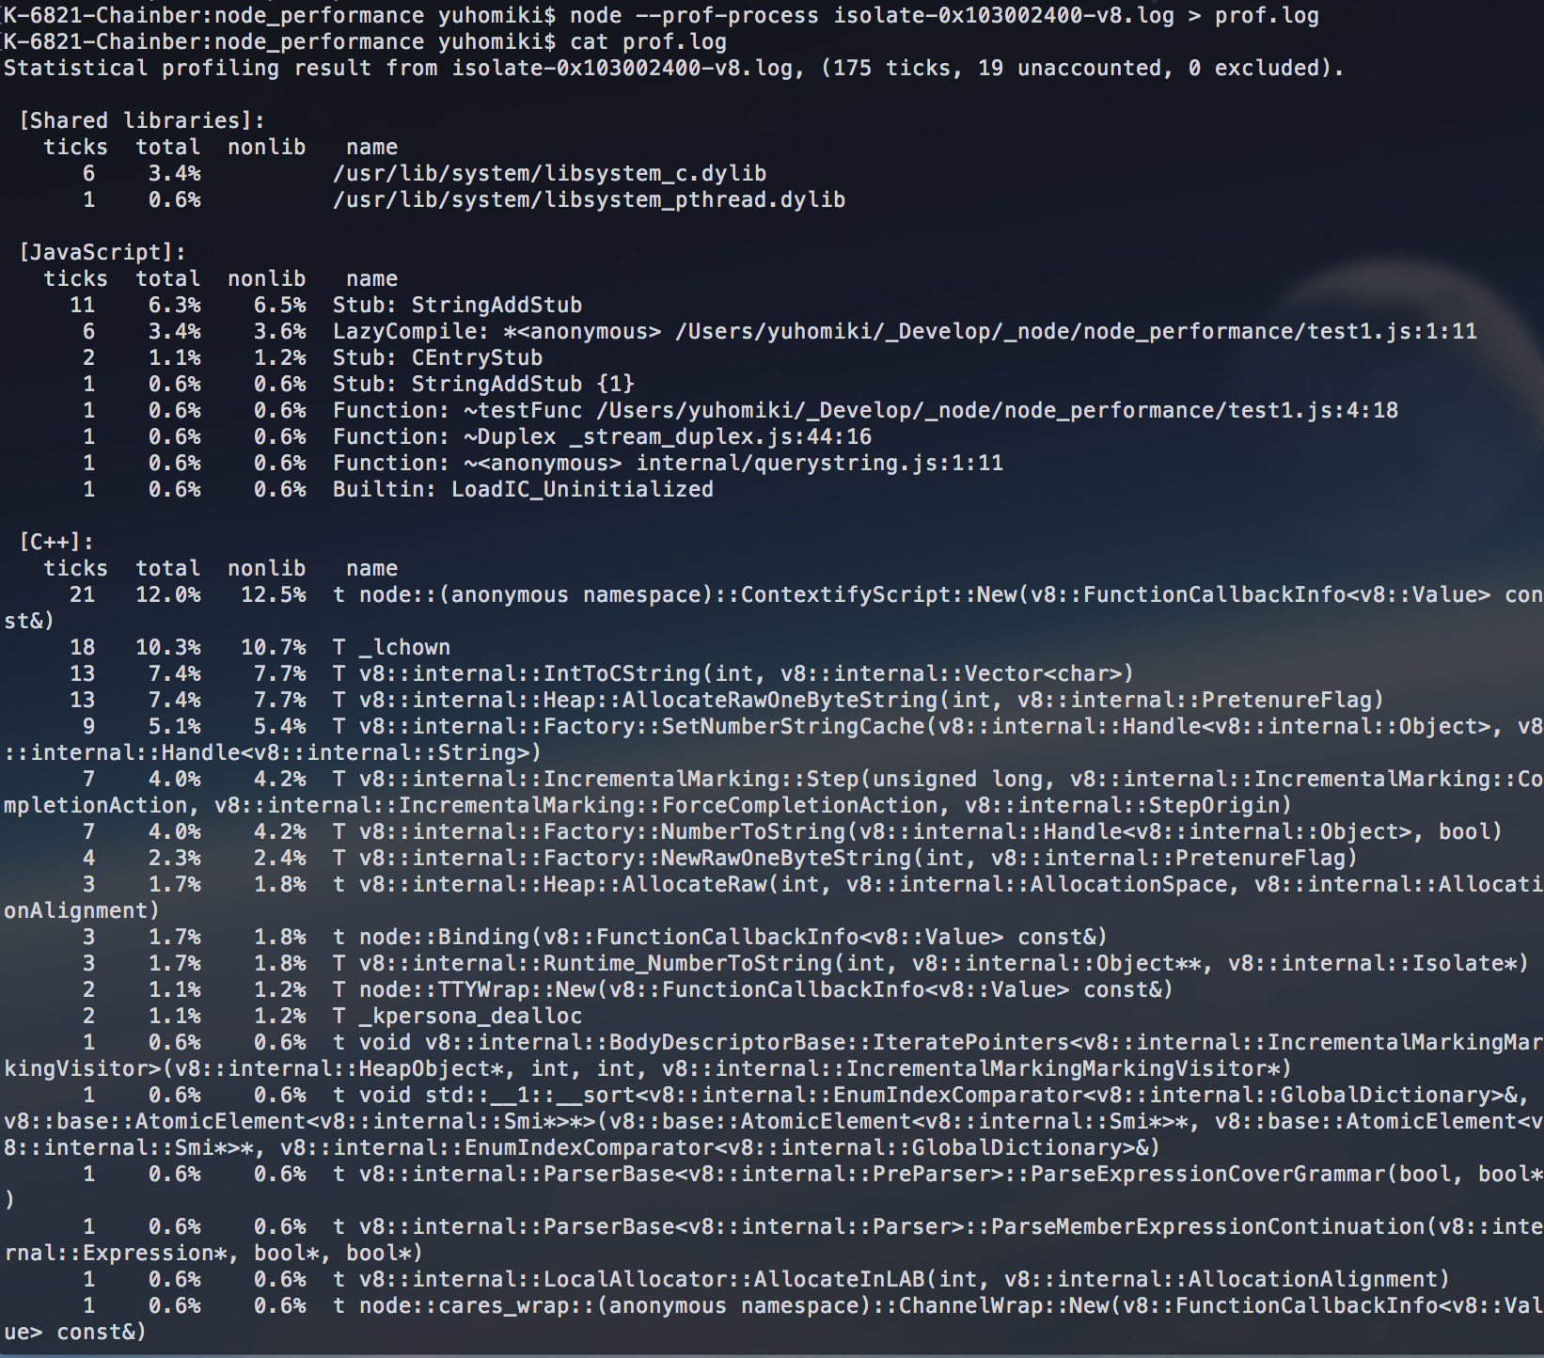Click '/usr/lib/system/libsystem_c.dylib' path
Screen dimensions: 1544x1358
click(x=550, y=174)
